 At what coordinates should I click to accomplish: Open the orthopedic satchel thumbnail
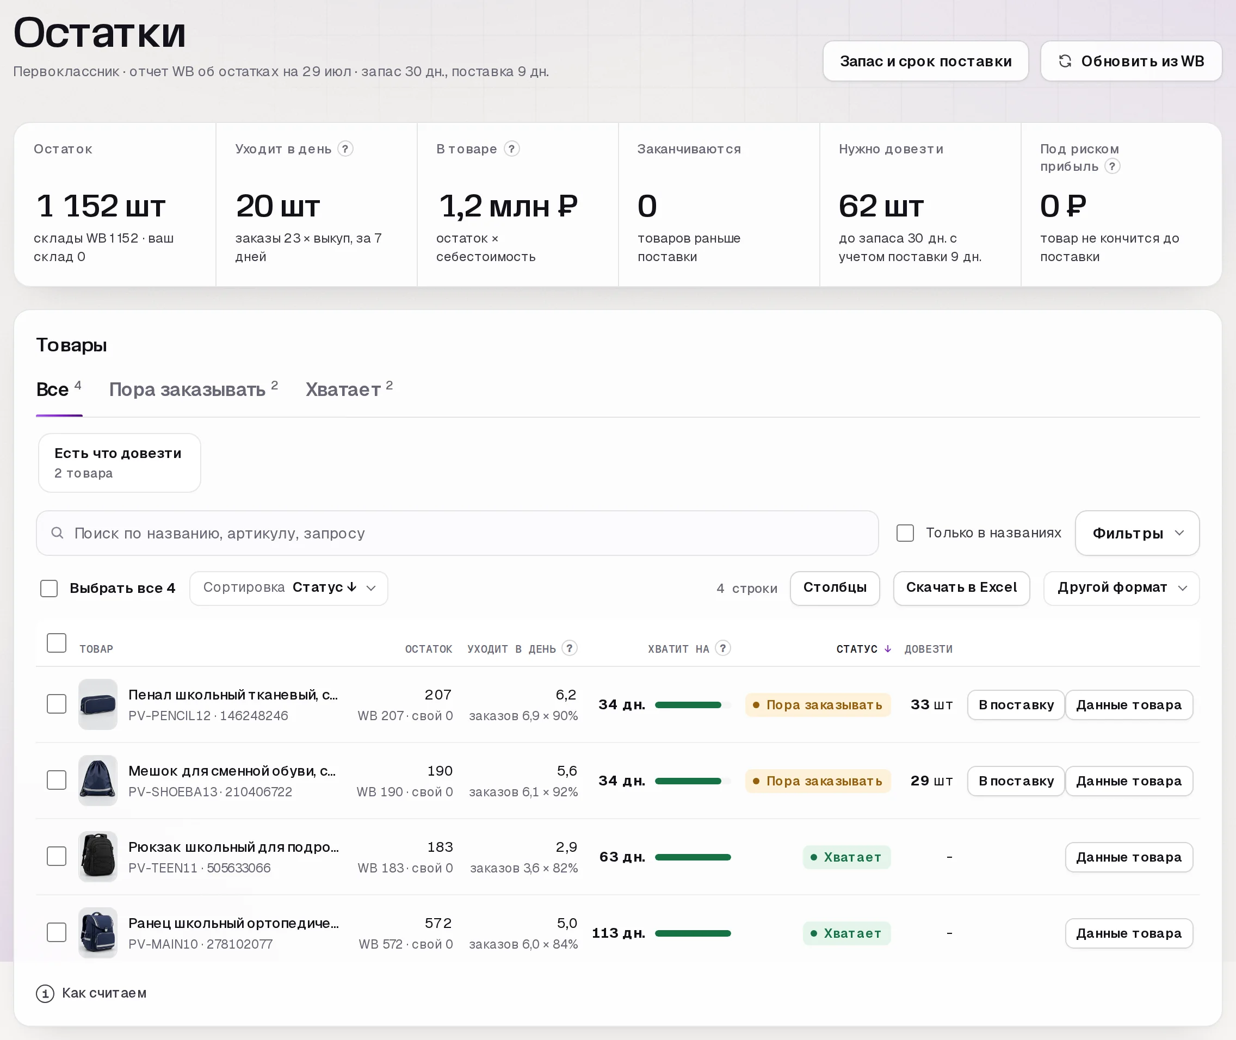[98, 932]
